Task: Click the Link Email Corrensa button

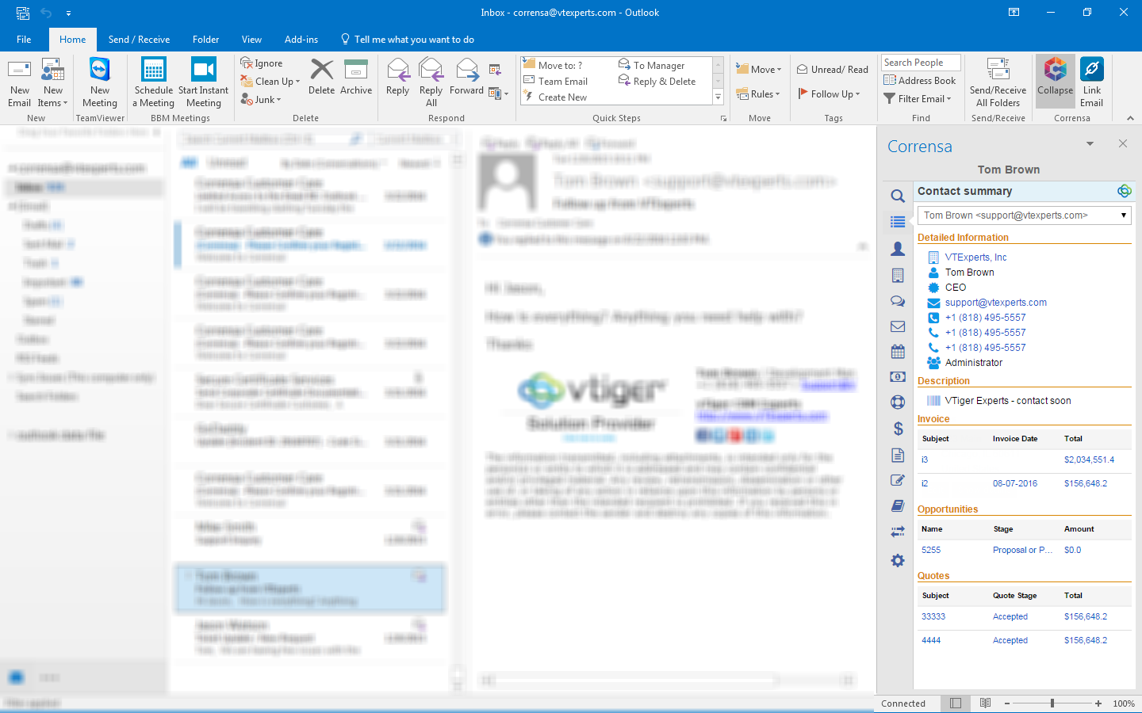Action: tap(1091, 83)
